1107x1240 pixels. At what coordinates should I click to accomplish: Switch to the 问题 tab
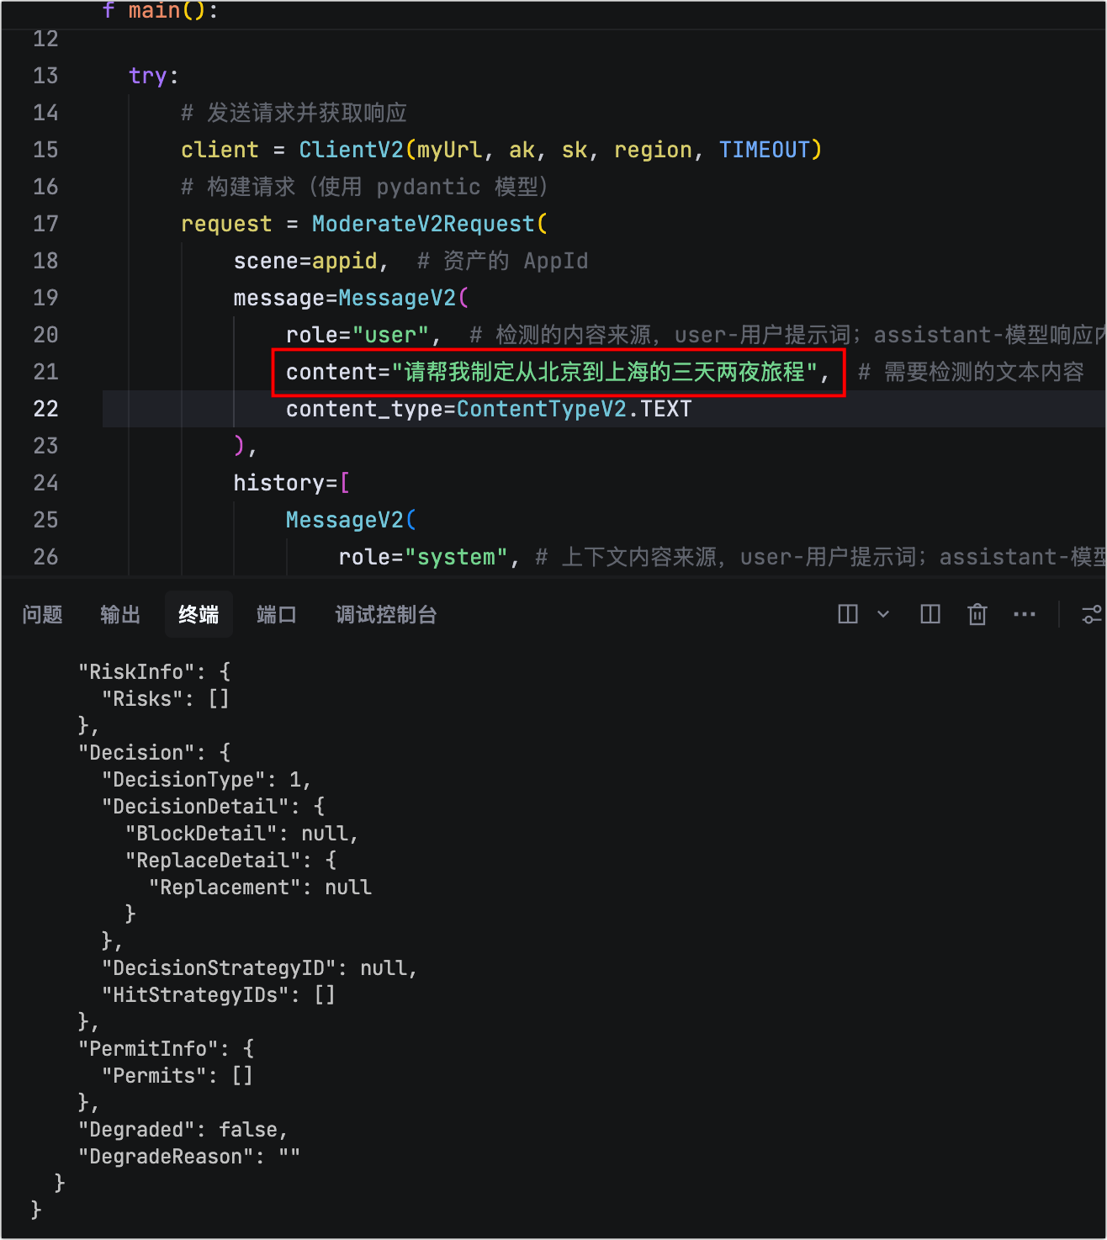tap(42, 615)
